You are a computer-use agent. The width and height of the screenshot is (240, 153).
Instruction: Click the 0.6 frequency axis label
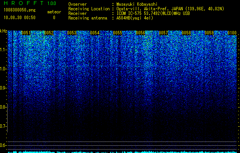[x=3, y=145]
